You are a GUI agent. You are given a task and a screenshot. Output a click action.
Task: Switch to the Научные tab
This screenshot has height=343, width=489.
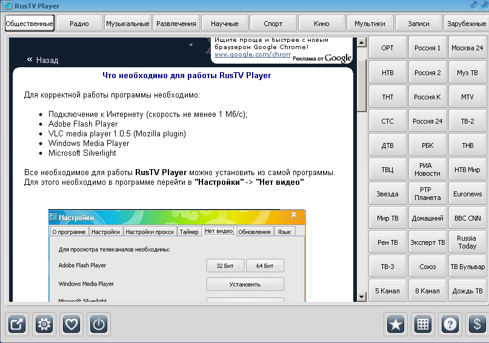coord(225,24)
